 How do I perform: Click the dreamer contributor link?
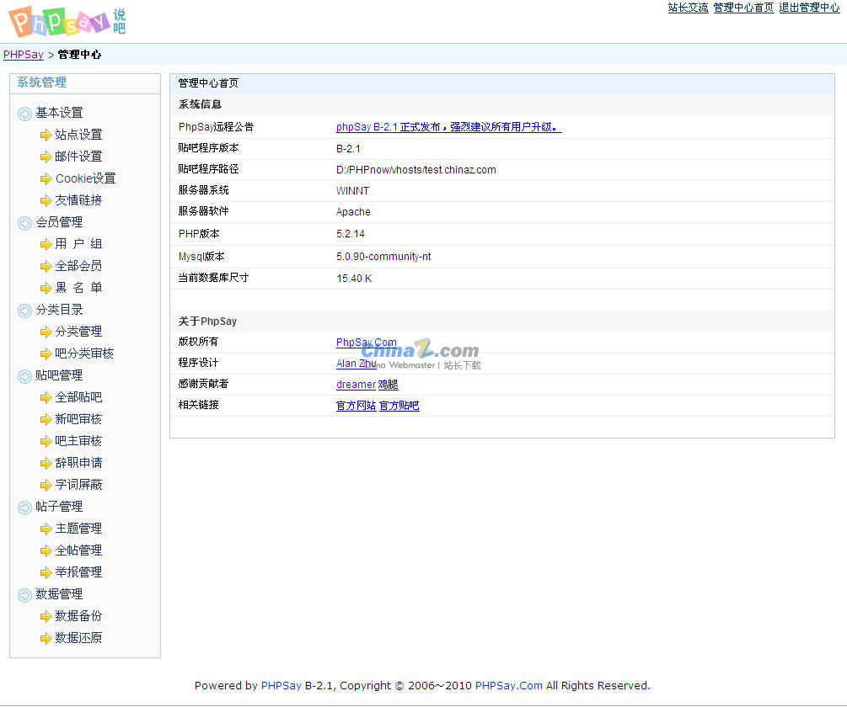coord(356,385)
